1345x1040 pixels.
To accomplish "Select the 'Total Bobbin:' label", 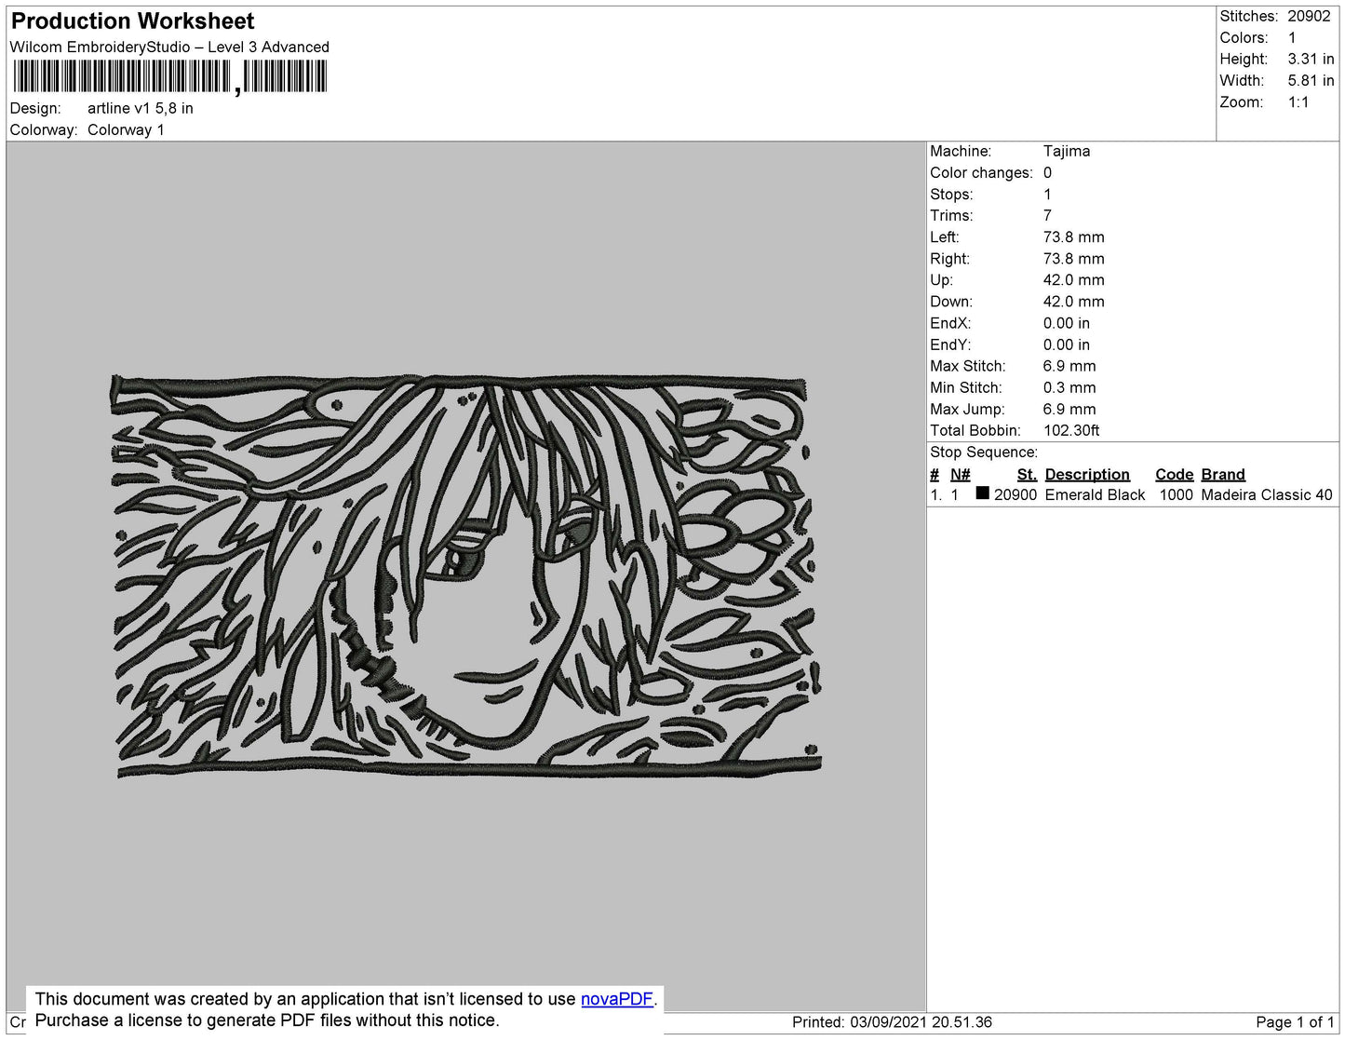I will pyautogui.click(x=975, y=430).
